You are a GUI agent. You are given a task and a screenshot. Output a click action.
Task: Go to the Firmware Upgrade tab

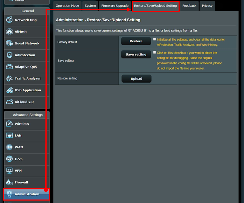tap(115, 6)
